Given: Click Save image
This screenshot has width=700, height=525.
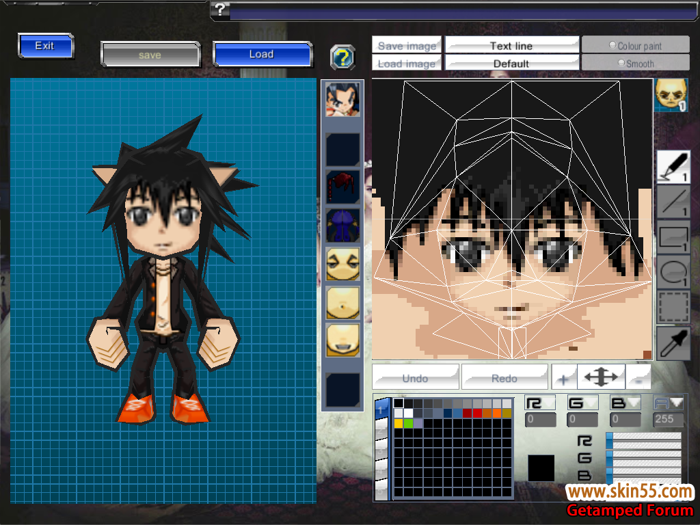Looking at the screenshot, I should 407,45.
